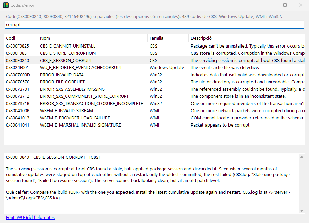This screenshot has height=223, width=309.
Task: Close the Codis d'error window
Action: (x=301, y=5)
